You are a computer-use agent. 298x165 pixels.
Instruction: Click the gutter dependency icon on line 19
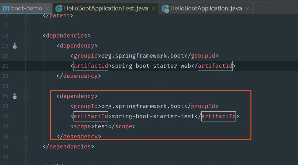pyautogui.click(x=15, y=46)
